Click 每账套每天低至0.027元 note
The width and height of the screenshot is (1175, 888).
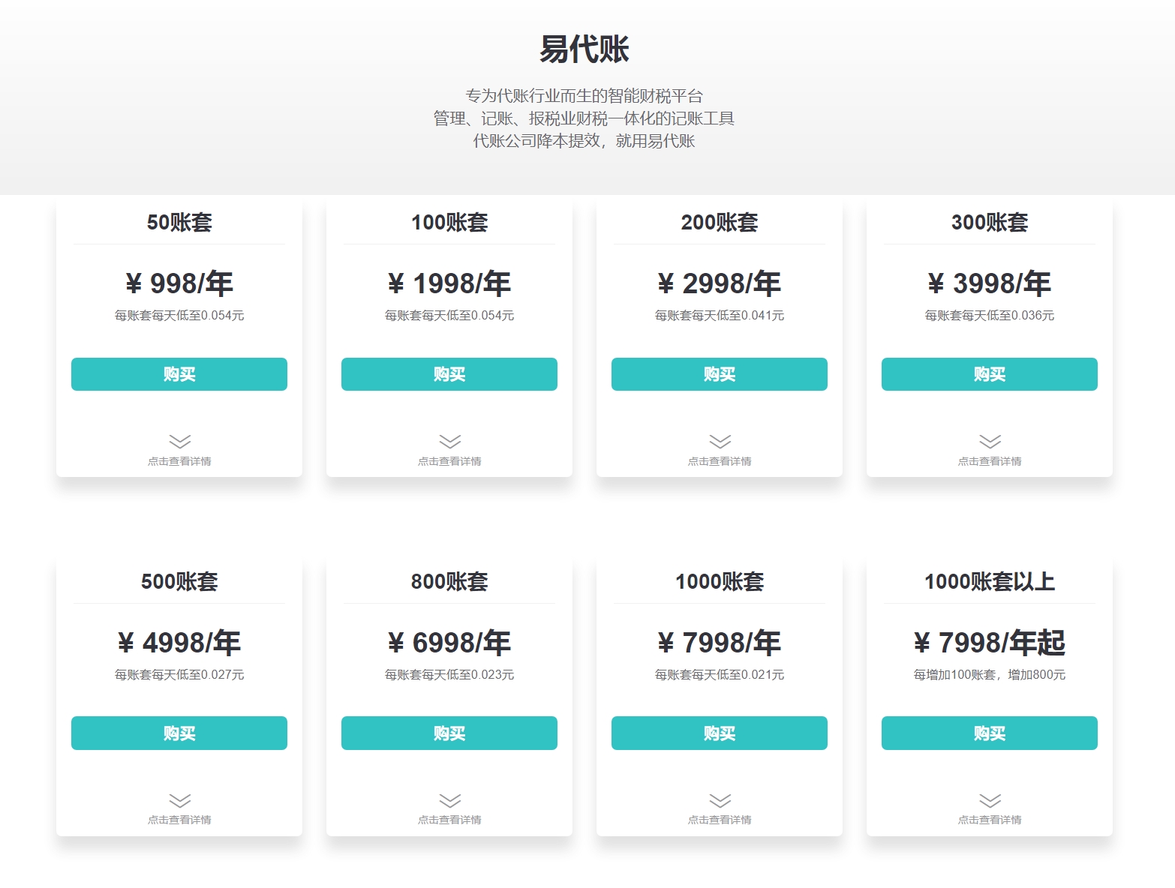179,675
